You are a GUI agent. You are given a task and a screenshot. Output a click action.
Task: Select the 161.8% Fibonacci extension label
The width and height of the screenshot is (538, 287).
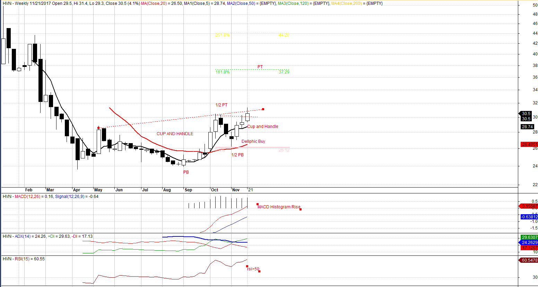coord(222,72)
